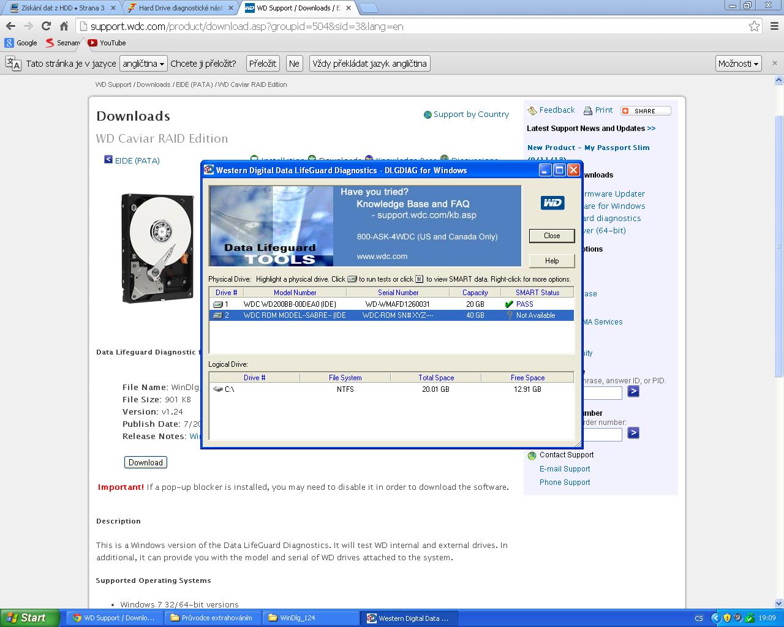
Task: Click the printer icon next to Print
Action: [588, 111]
